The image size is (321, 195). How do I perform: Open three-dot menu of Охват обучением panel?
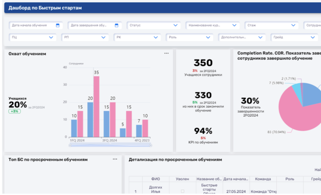167,54
